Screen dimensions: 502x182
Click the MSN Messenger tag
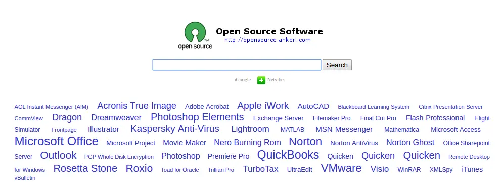point(344,129)
